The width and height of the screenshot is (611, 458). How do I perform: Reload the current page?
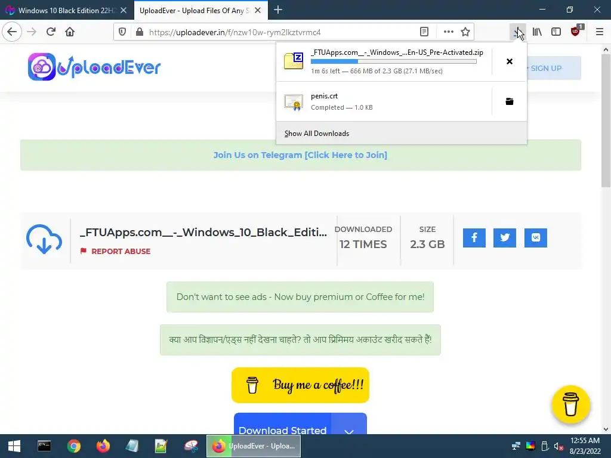coord(51,32)
